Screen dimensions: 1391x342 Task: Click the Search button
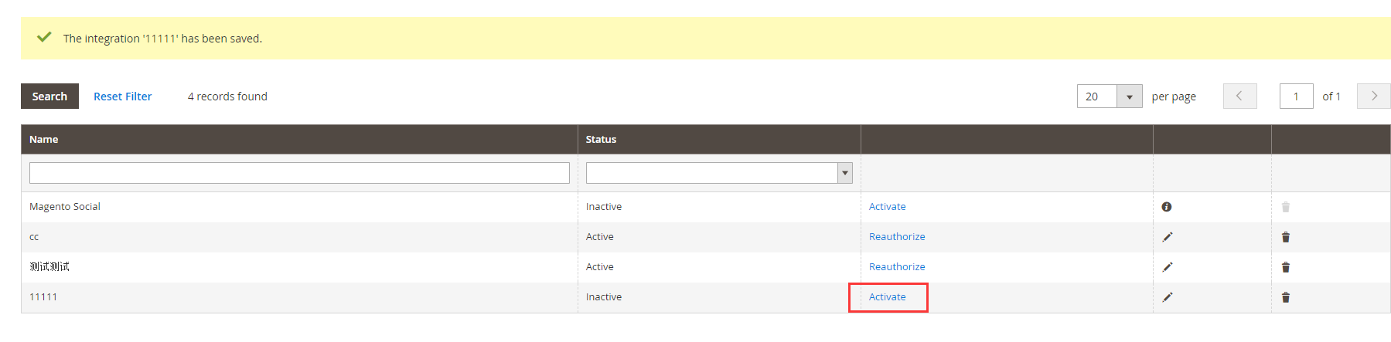pyautogui.click(x=49, y=97)
